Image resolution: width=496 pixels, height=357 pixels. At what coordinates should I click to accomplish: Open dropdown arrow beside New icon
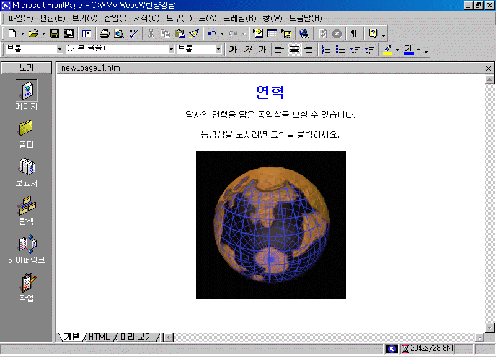(22, 33)
